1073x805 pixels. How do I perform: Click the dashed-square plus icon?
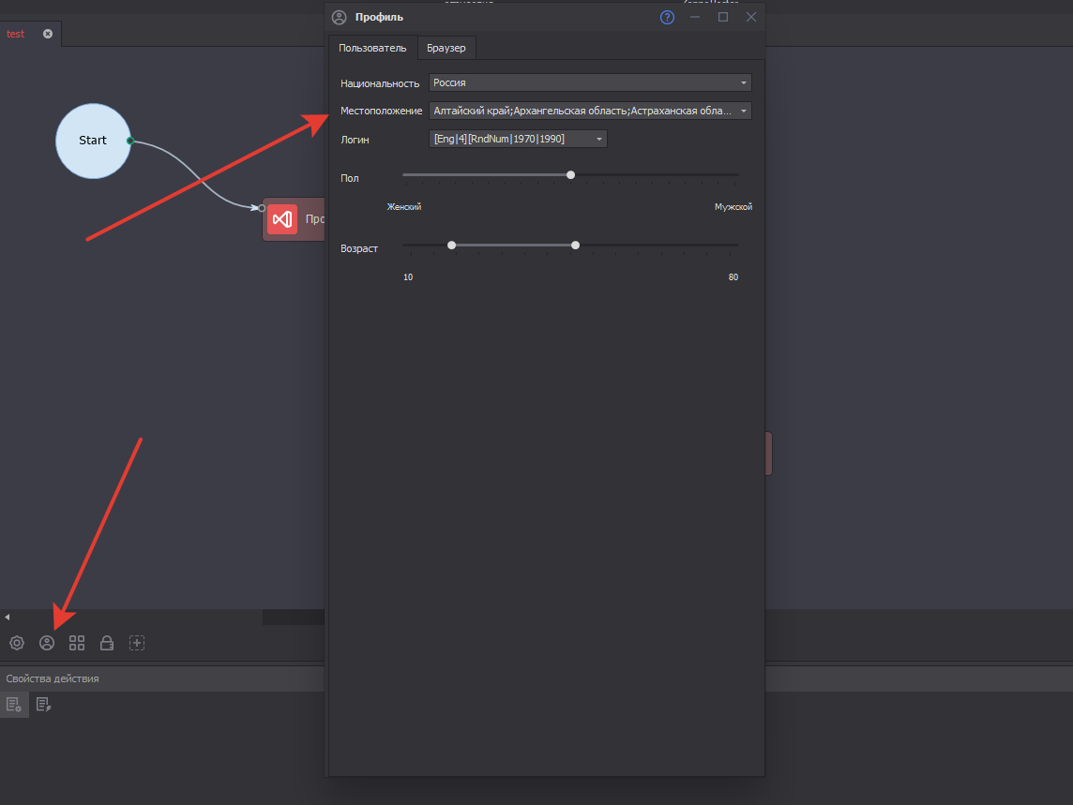click(x=137, y=643)
